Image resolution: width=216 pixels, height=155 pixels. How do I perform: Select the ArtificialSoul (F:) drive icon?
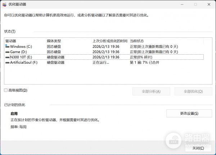[7, 63]
